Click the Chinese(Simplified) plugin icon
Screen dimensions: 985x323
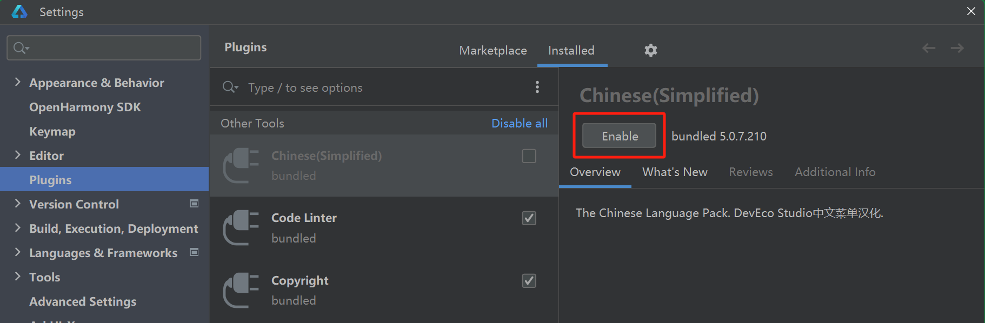coord(241,165)
